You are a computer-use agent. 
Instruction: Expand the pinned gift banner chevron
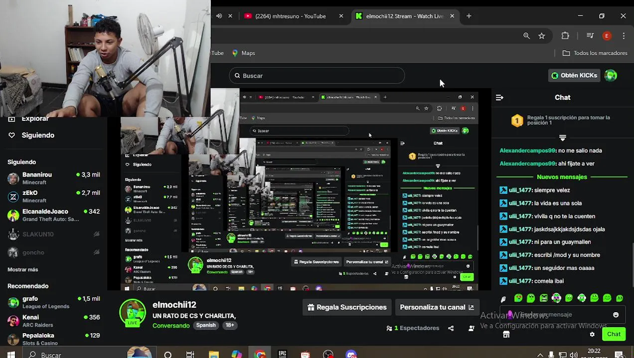[562, 137]
